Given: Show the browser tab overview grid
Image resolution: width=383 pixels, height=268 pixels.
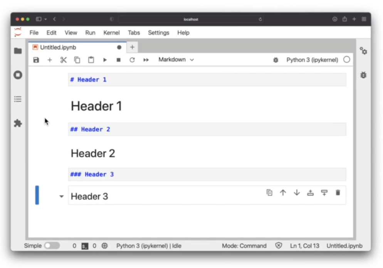Looking at the screenshot, I should [x=364, y=19].
